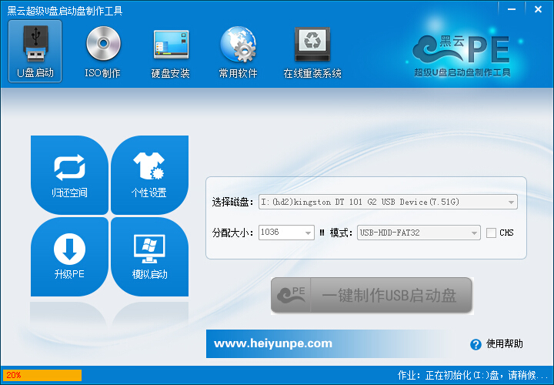Click the 1036 size value field
This screenshot has height=385, width=554.
click(281, 233)
